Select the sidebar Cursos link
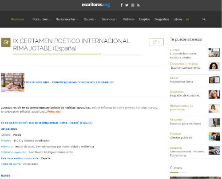The height and width of the screenshot is (179, 222). [x=174, y=50]
